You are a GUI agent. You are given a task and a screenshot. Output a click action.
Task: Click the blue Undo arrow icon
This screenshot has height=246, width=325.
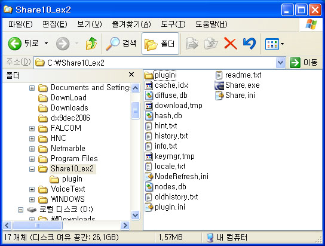249,44
